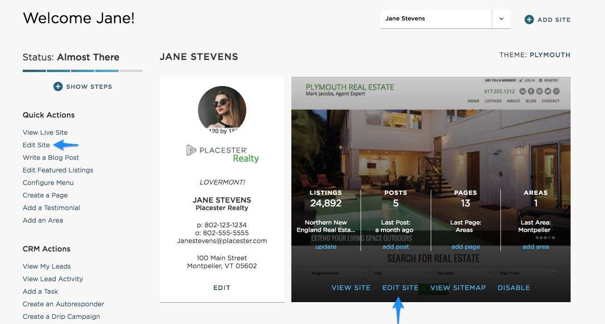605x324 pixels.
Task: Open Max Price dropdown in preview
Action: point(528,273)
